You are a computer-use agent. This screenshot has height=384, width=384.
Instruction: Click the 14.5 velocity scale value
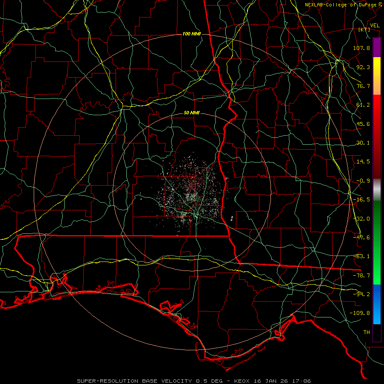[x=363, y=162]
